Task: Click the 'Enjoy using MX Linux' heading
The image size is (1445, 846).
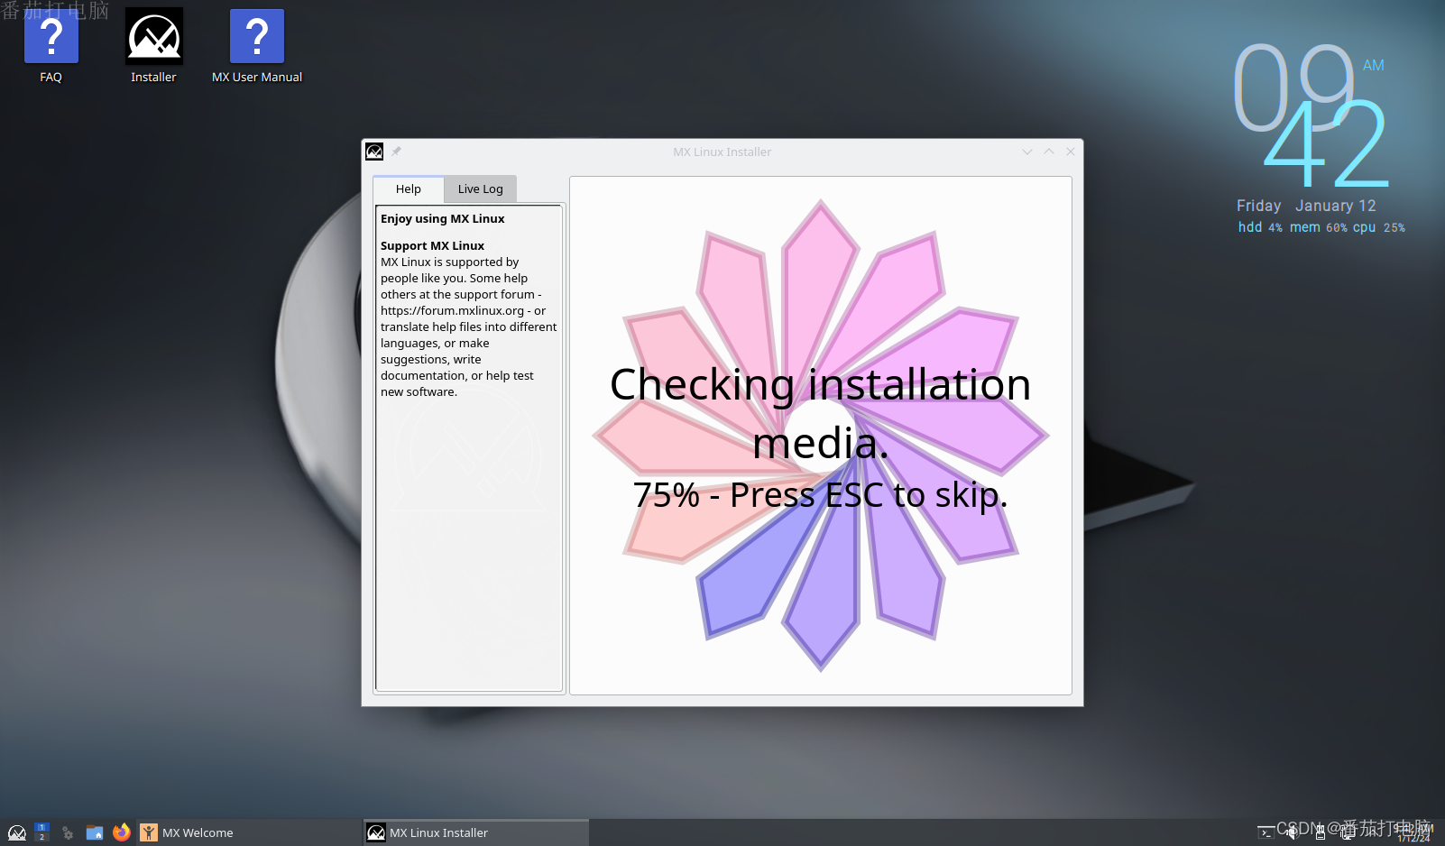Action: tap(442, 218)
